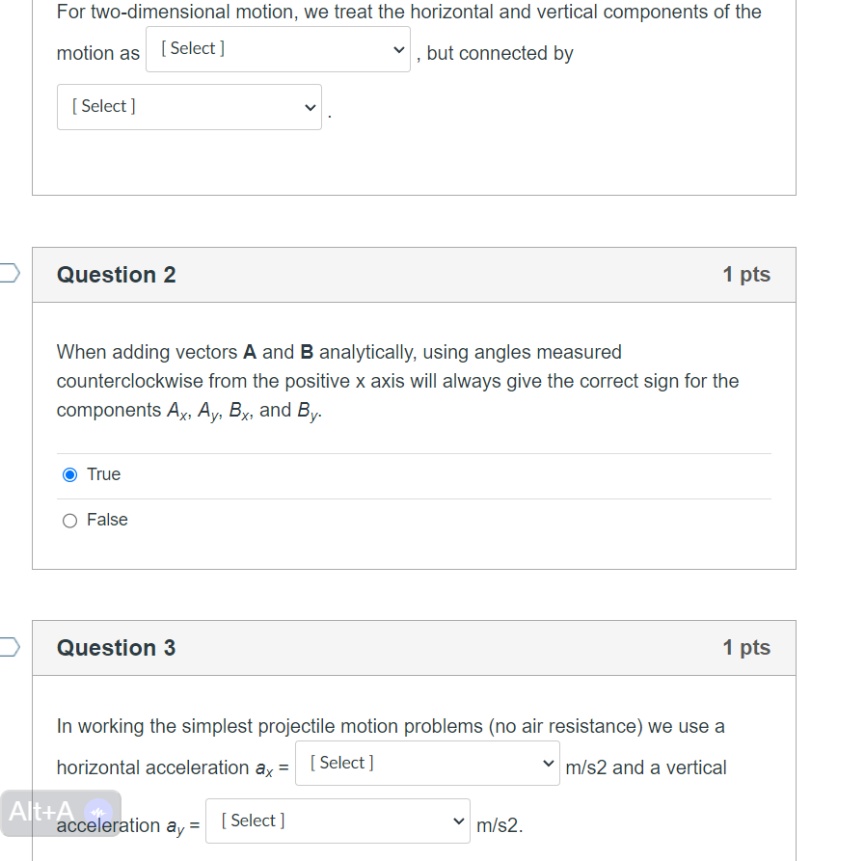
Task: Open the horizontal acceleration ax dropdown
Action: coord(427,764)
